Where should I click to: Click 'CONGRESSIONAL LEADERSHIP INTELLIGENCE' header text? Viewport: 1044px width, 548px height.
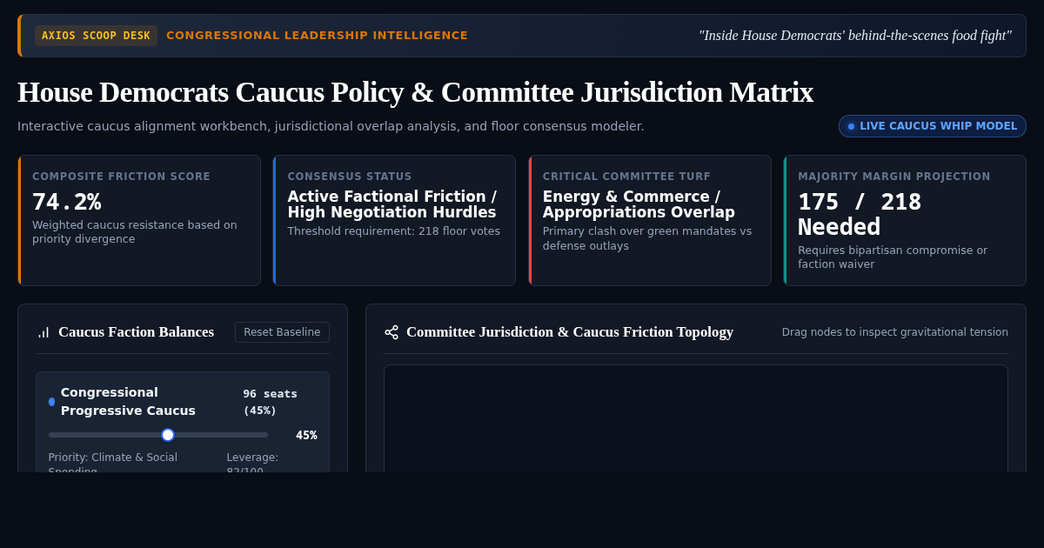[x=317, y=36]
